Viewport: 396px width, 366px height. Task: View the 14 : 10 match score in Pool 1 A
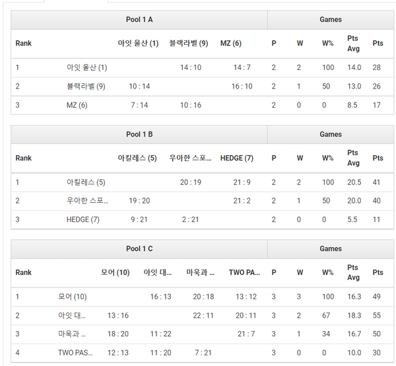tap(190, 67)
